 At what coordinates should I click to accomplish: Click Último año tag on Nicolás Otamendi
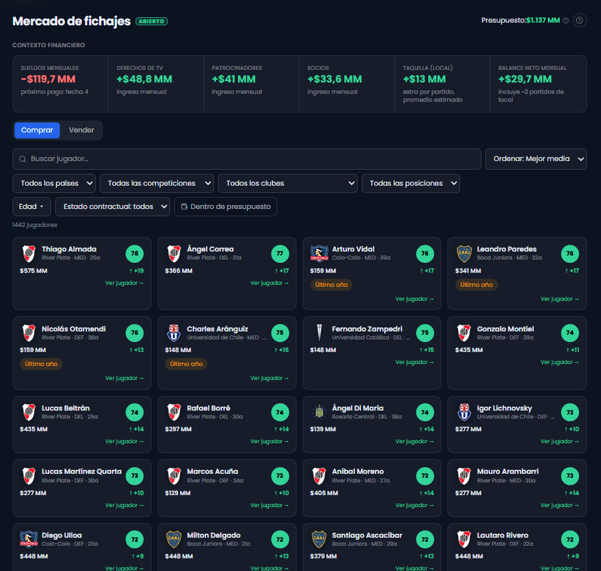tap(41, 364)
